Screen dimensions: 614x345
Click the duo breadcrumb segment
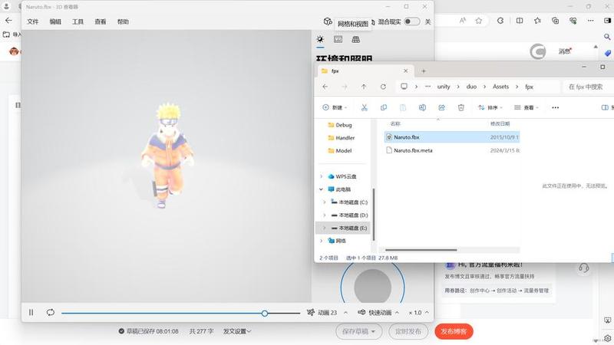coord(471,87)
